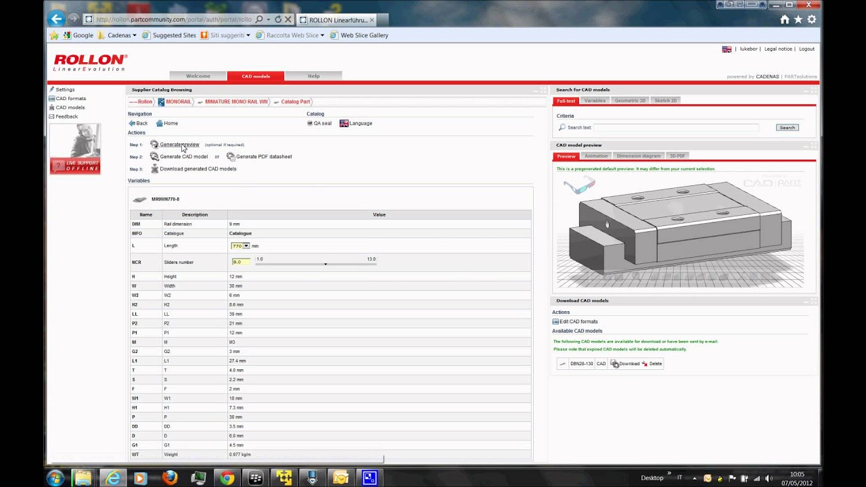866x487 pixels.
Task: Open Settings in the left sidebar
Action: [x=62, y=89]
